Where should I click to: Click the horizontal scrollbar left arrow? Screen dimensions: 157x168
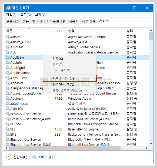click(7, 148)
